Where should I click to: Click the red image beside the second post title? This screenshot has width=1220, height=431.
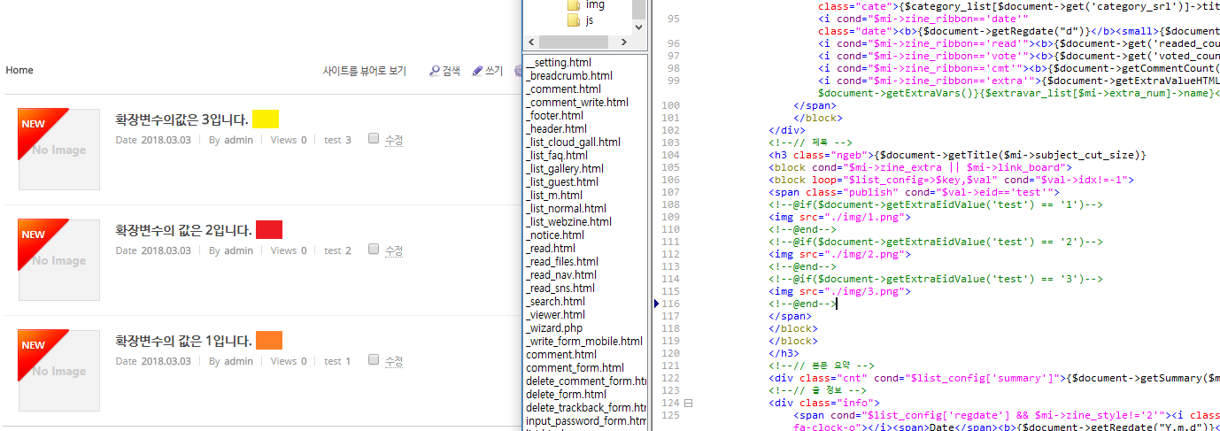click(269, 230)
